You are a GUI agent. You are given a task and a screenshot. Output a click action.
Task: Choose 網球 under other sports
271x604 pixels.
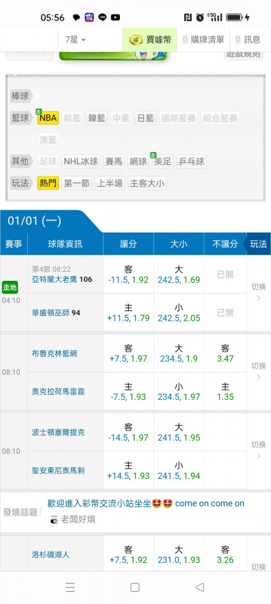click(x=139, y=161)
